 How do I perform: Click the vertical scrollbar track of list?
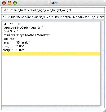(x=102, y=63)
